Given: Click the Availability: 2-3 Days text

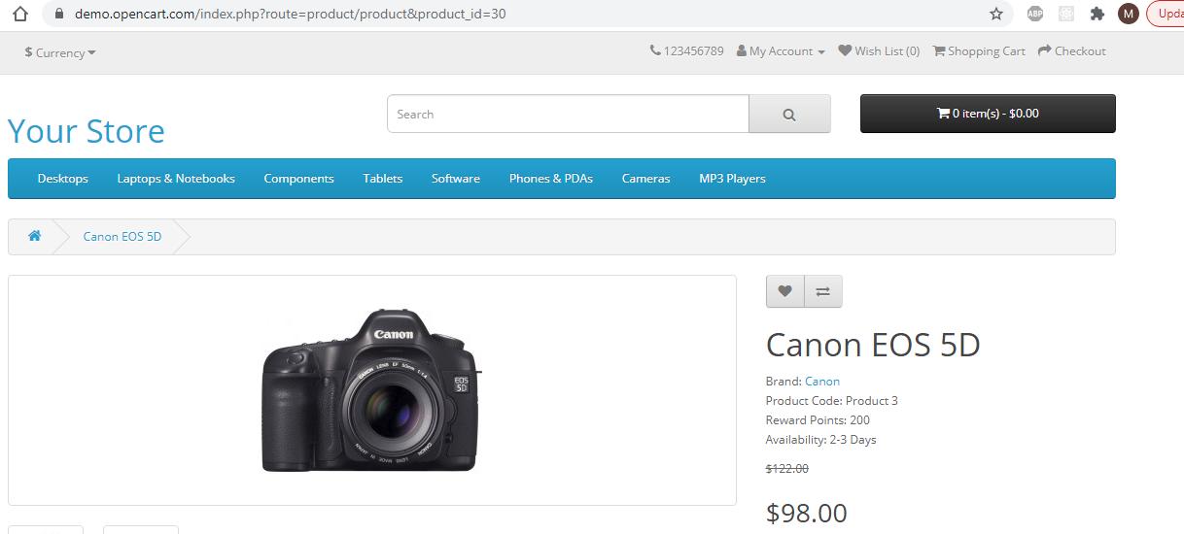Looking at the screenshot, I should 821,440.
